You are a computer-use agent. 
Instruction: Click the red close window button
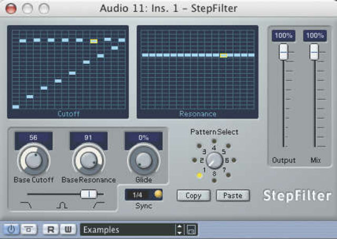(x=11, y=8)
